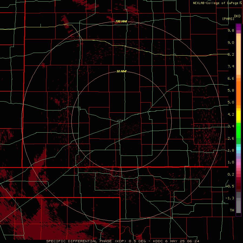243x243 pixels.
Task: Click the bright green segment of color bar
Action: (238, 130)
